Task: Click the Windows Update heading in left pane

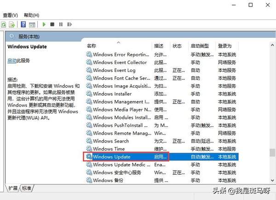Action: [x=27, y=47]
